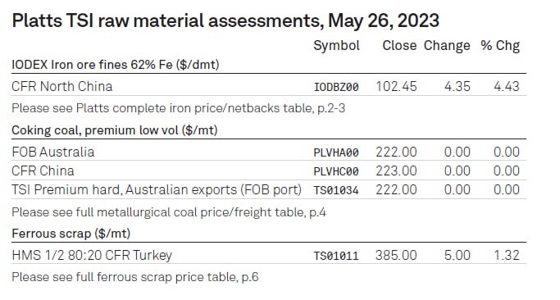The image size is (560, 300).
Task: Click the Change column header
Action: [x=447, y=46]
